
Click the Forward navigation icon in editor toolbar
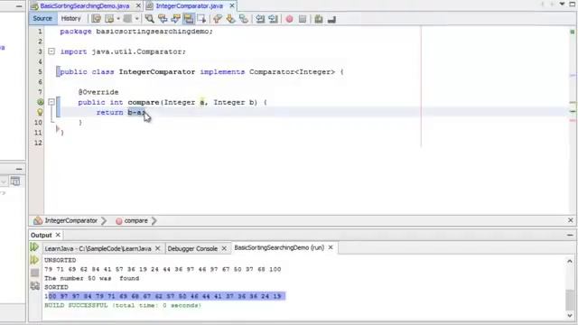(x=127, y=19)
